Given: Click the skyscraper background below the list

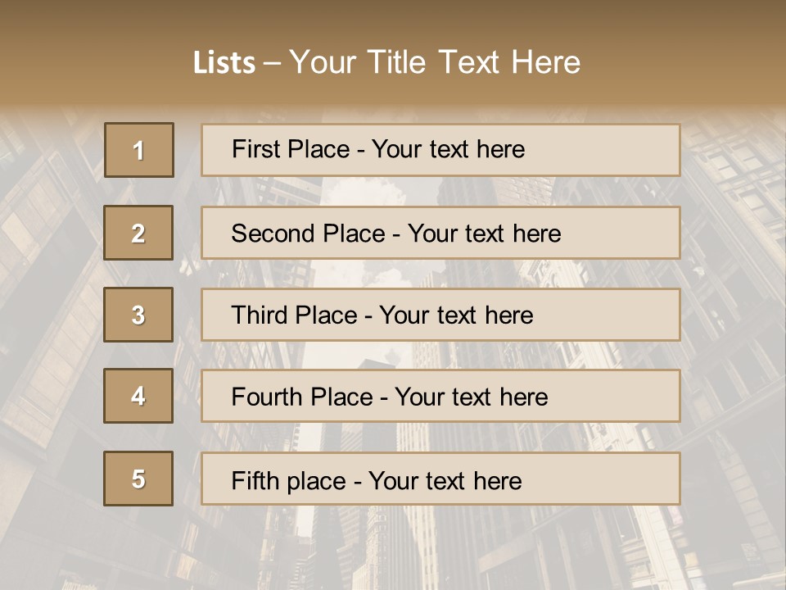Looking at the screenshot, I should pyautogui.click(x=393, y=549).
